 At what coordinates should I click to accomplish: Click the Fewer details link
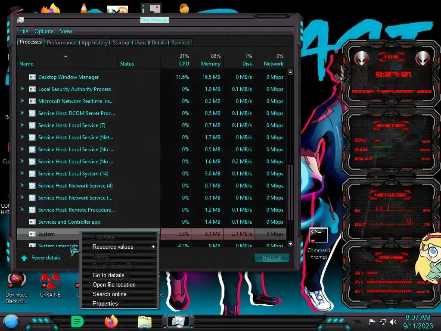46,258
